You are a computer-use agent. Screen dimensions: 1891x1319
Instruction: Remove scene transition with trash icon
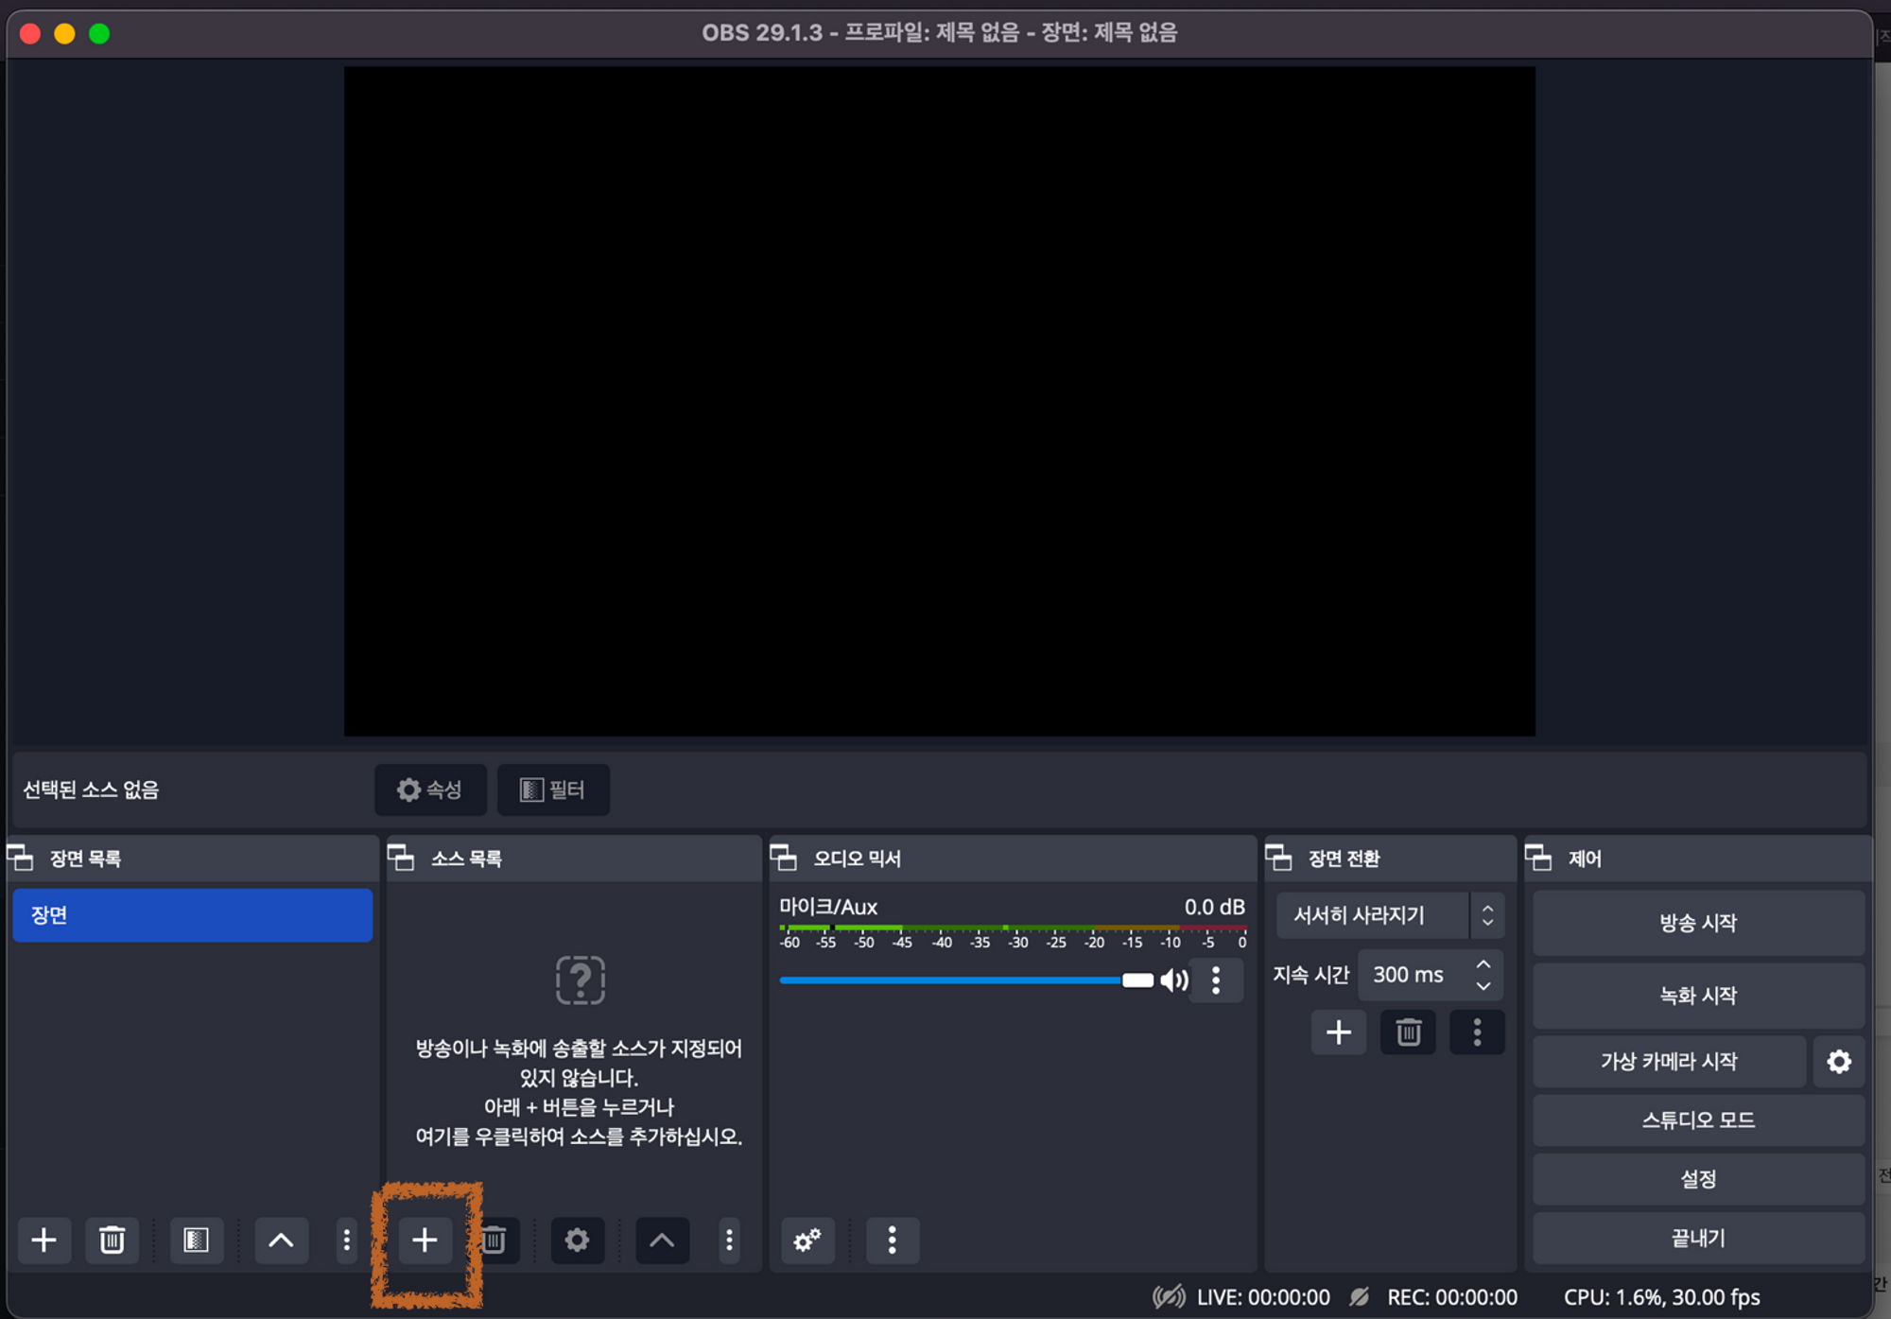(1408, 1032)
